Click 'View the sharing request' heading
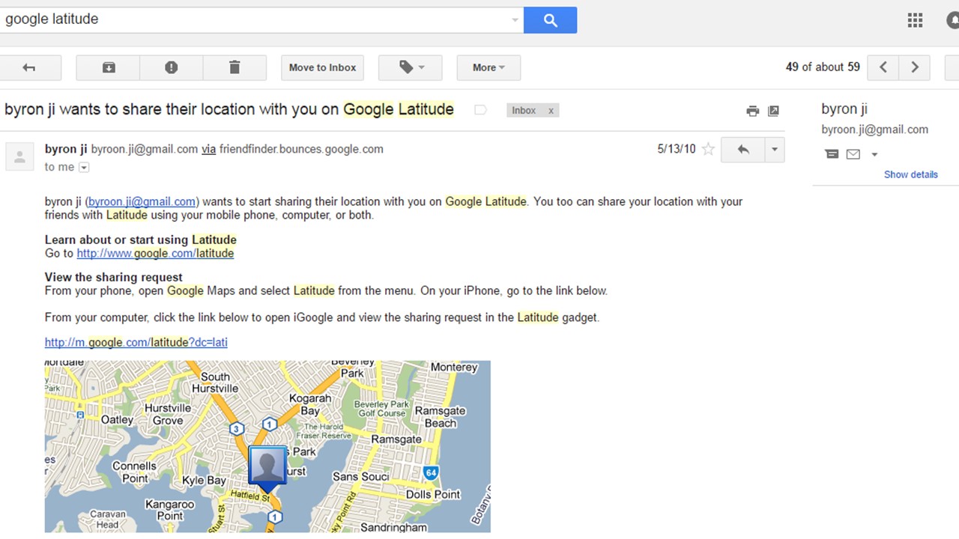The image size is (959, 539). [113, 277]
